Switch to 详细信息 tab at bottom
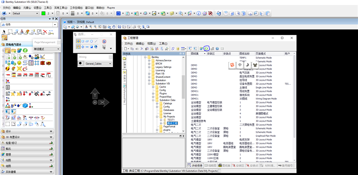This screenshot has height=175, width=358. click(x=194, y=165)
